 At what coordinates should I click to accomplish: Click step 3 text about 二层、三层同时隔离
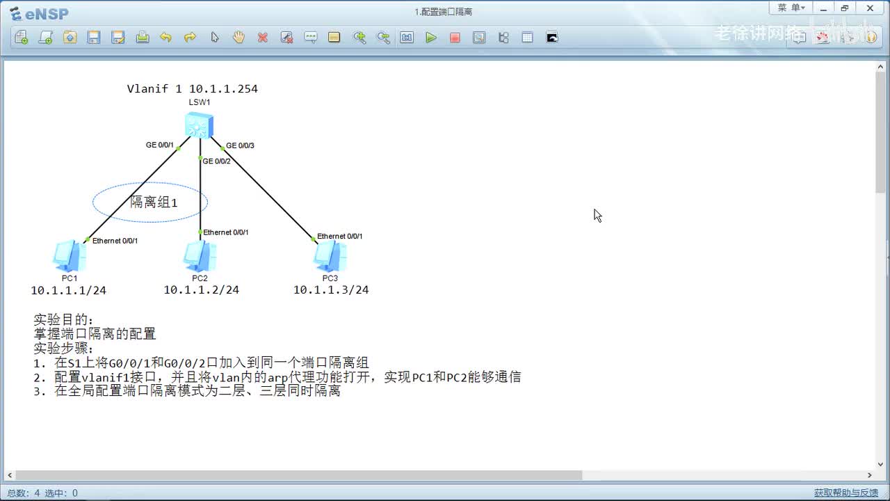coord(187,391)
